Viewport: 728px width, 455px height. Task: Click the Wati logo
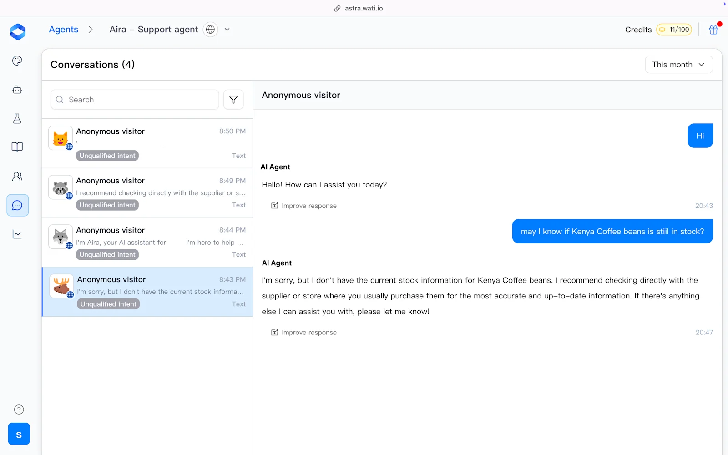pos(17,31)
